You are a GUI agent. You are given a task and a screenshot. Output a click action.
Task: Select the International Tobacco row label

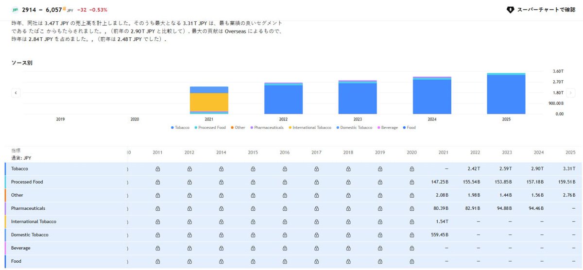point(34,221)
